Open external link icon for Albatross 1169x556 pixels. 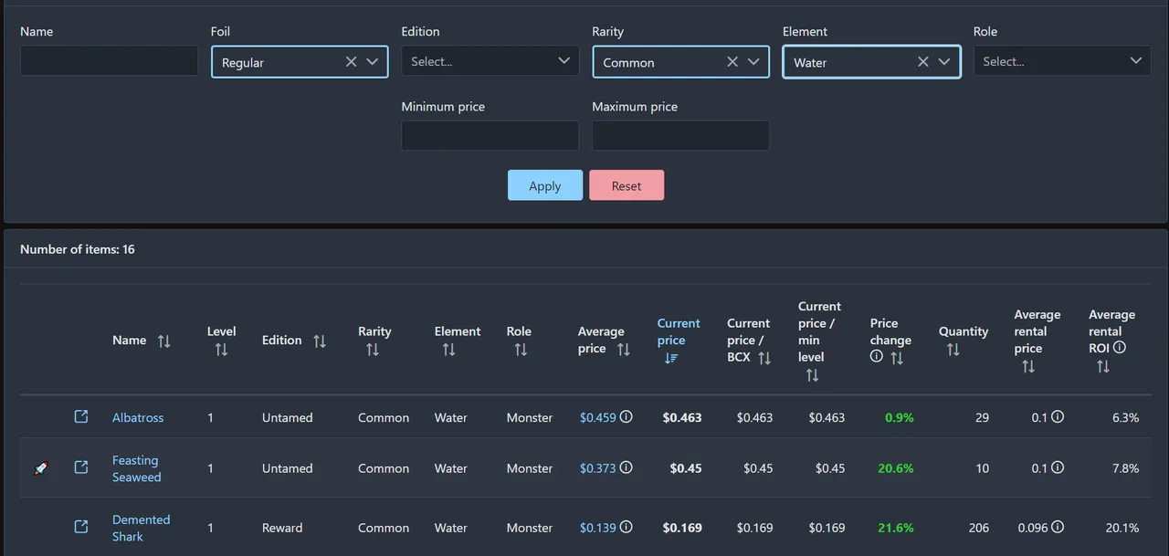pyautogui.click(x=81, y=416)
